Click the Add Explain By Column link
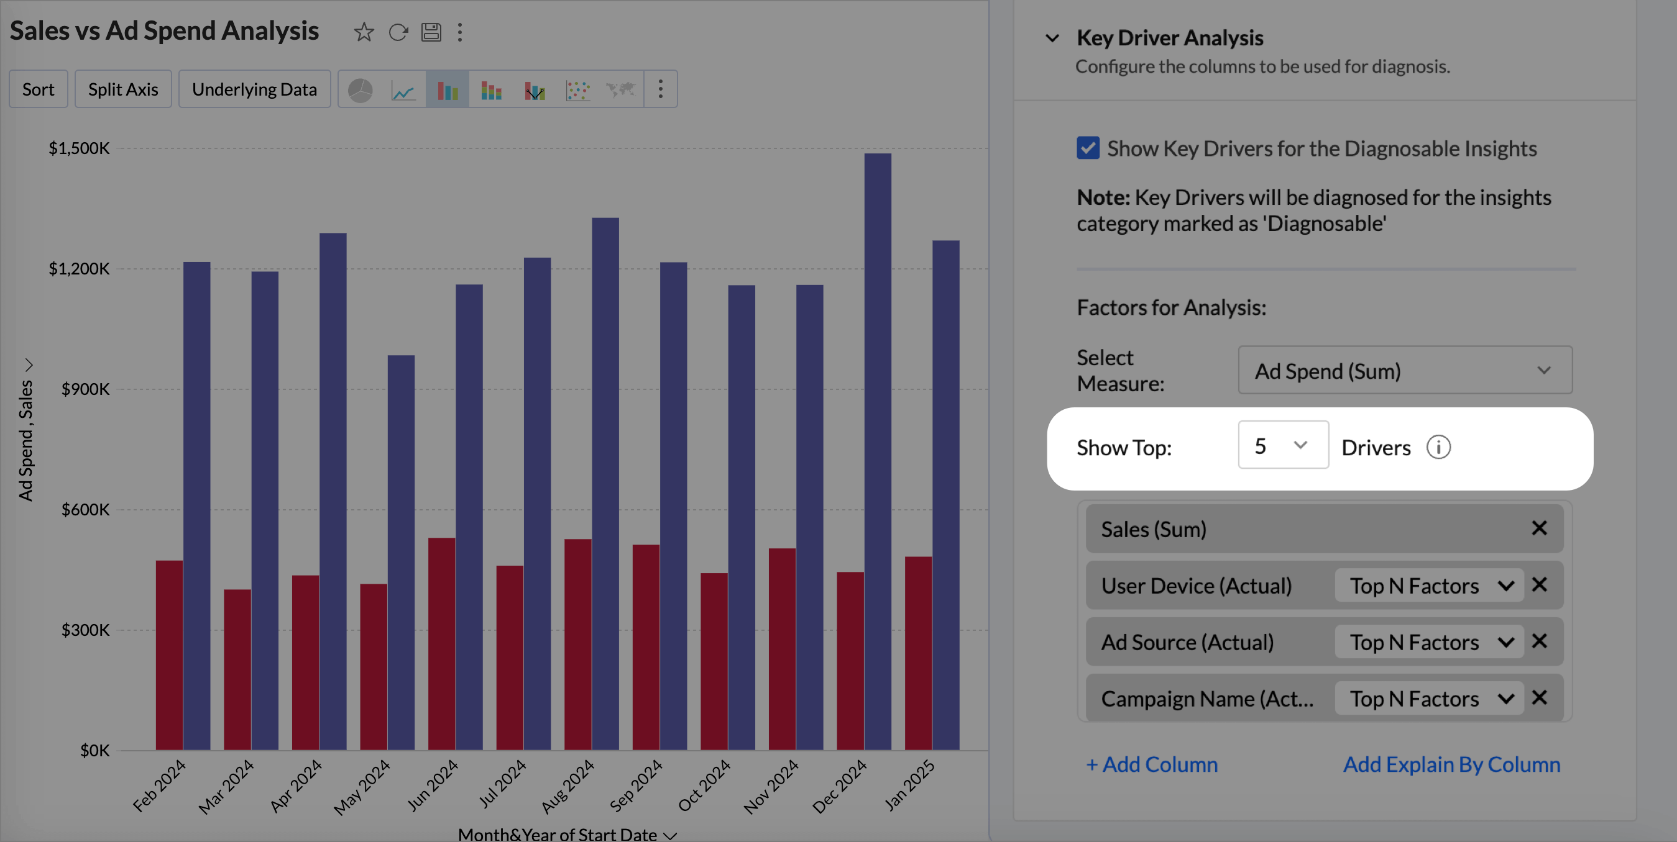The image size is (1677, 842). [1451, 764]
